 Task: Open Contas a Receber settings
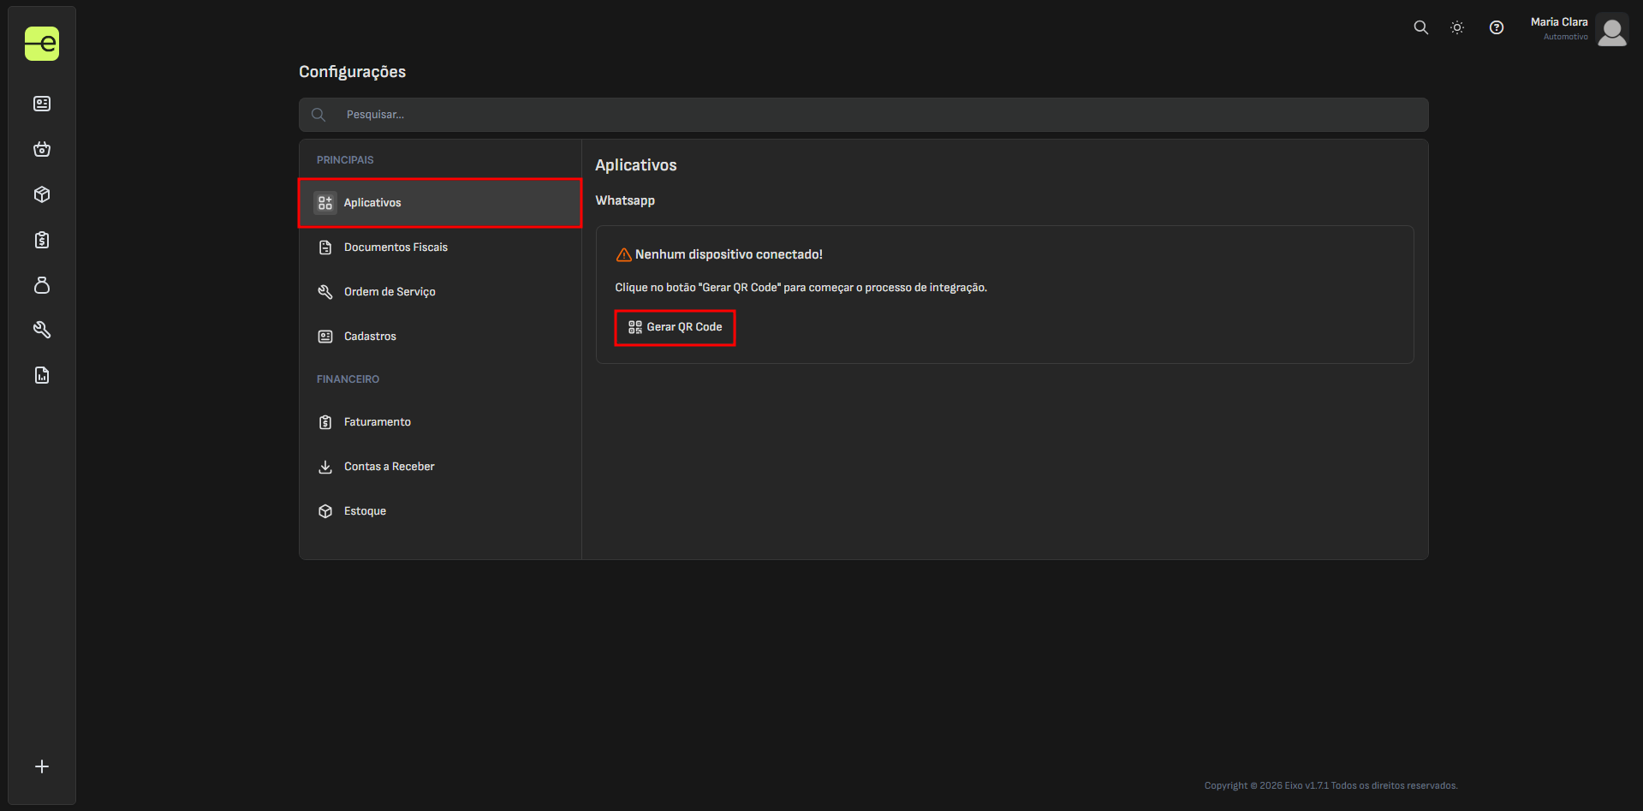point(389,467)
